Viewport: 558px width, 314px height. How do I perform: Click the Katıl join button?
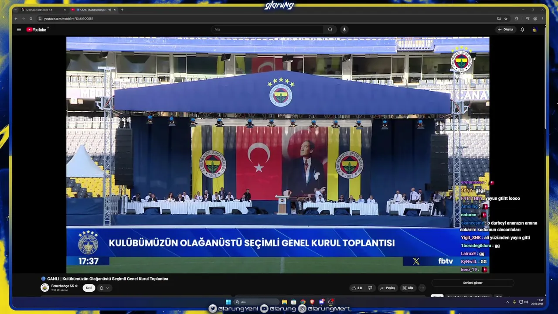pos(89,288)
